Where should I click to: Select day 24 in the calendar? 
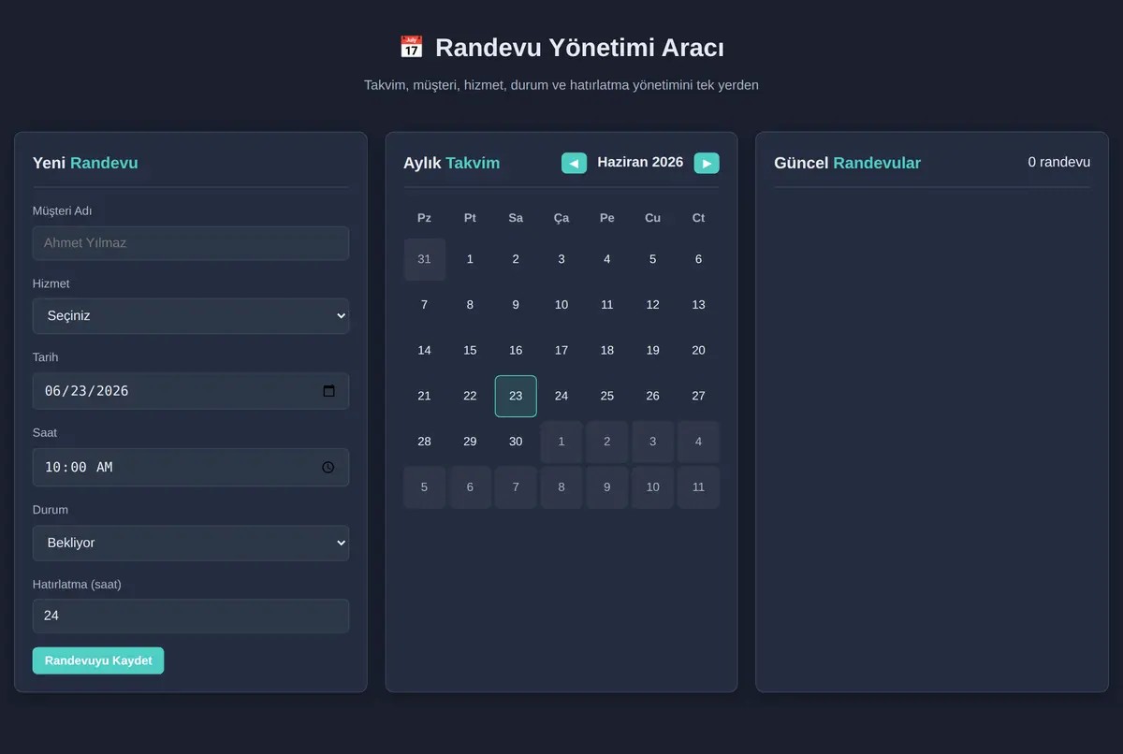pos(561,396)
